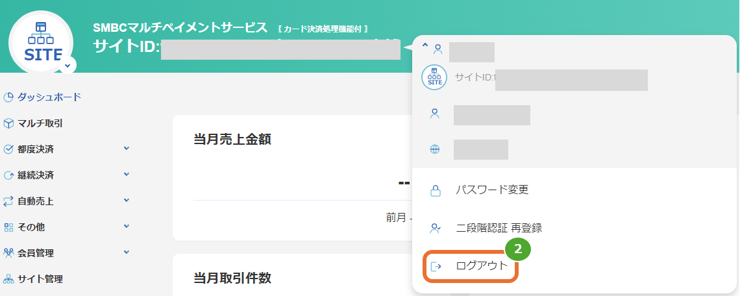Click the padlock icon beside パスワード変更
Viewport: 740px width, 296px height.
435,190
